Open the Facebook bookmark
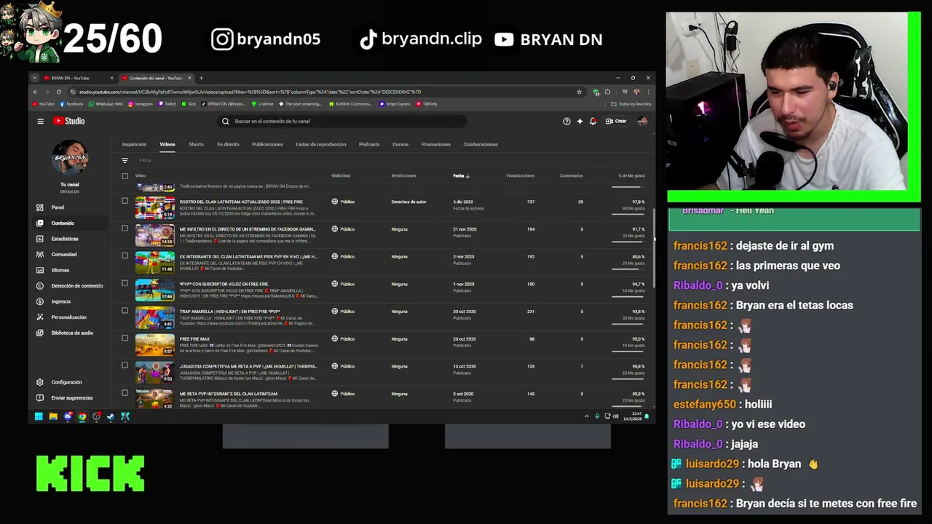932x524 pixels. (x=71, y=104)
